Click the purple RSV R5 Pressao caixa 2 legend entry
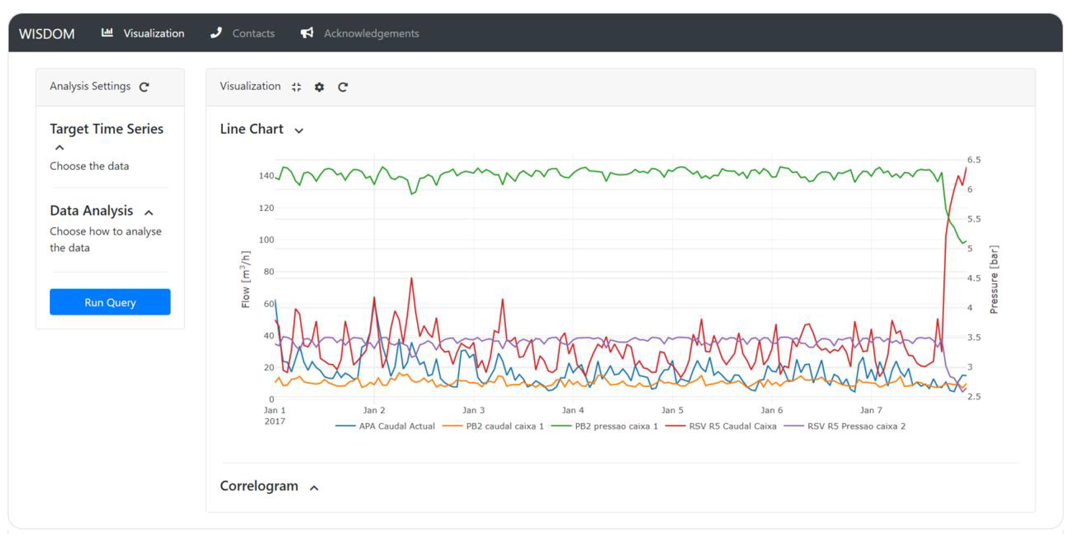The image size is (1075, 544). click(x=856, y=426)
